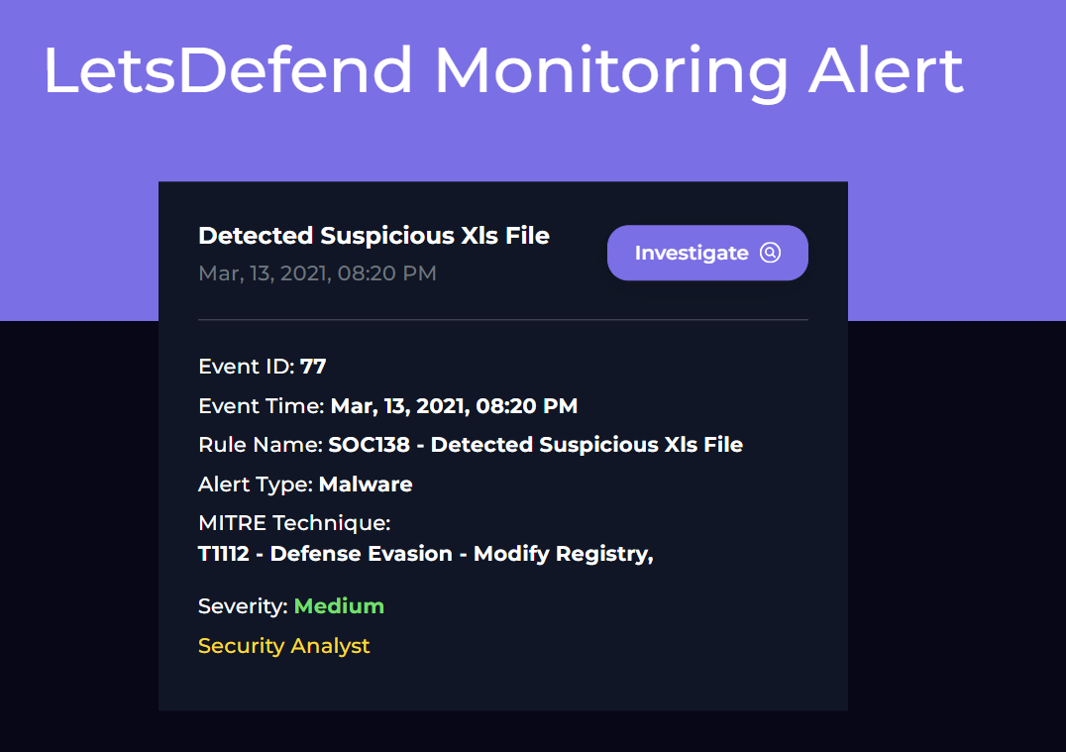
Task: Click the Severity label text
Action: point(244,606)
